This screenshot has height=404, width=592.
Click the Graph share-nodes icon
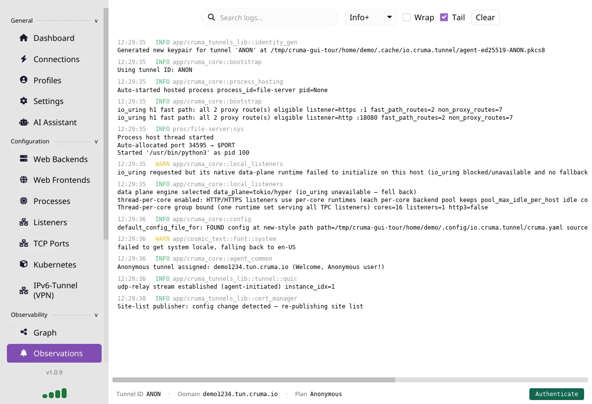tap(23, 333)
